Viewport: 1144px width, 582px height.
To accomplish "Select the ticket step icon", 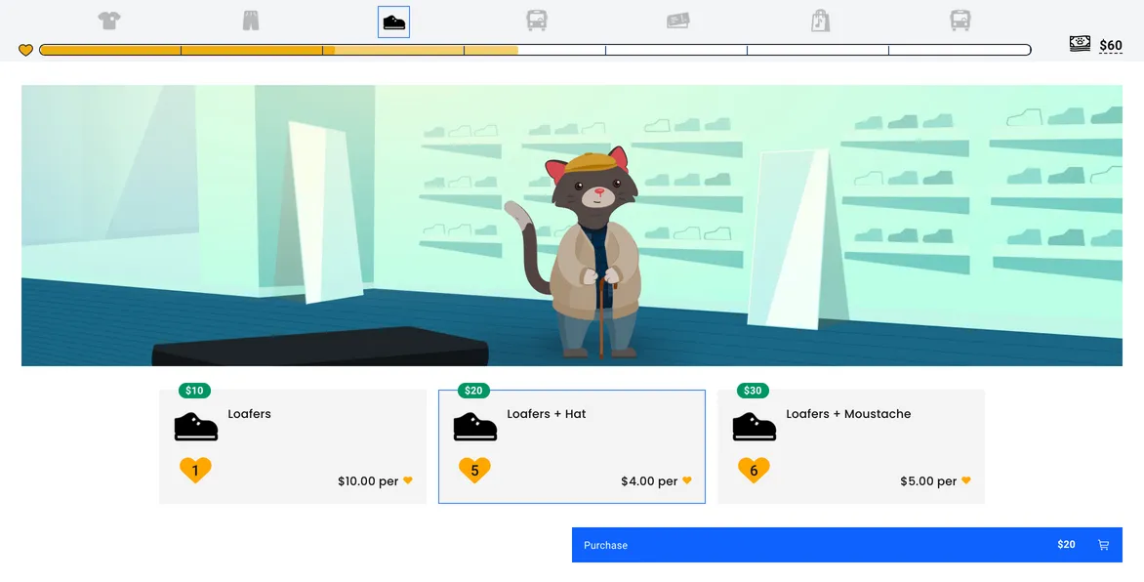I will [x=677, y=21].
